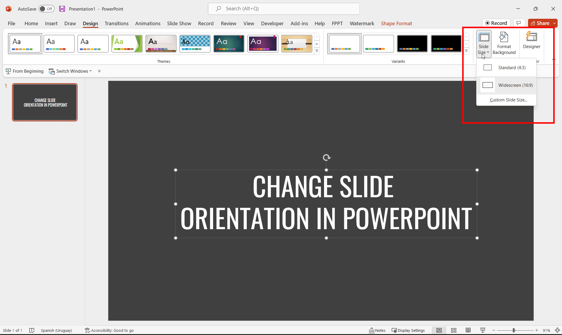Toggle AutoSave on/off switch

pos(45,9)
